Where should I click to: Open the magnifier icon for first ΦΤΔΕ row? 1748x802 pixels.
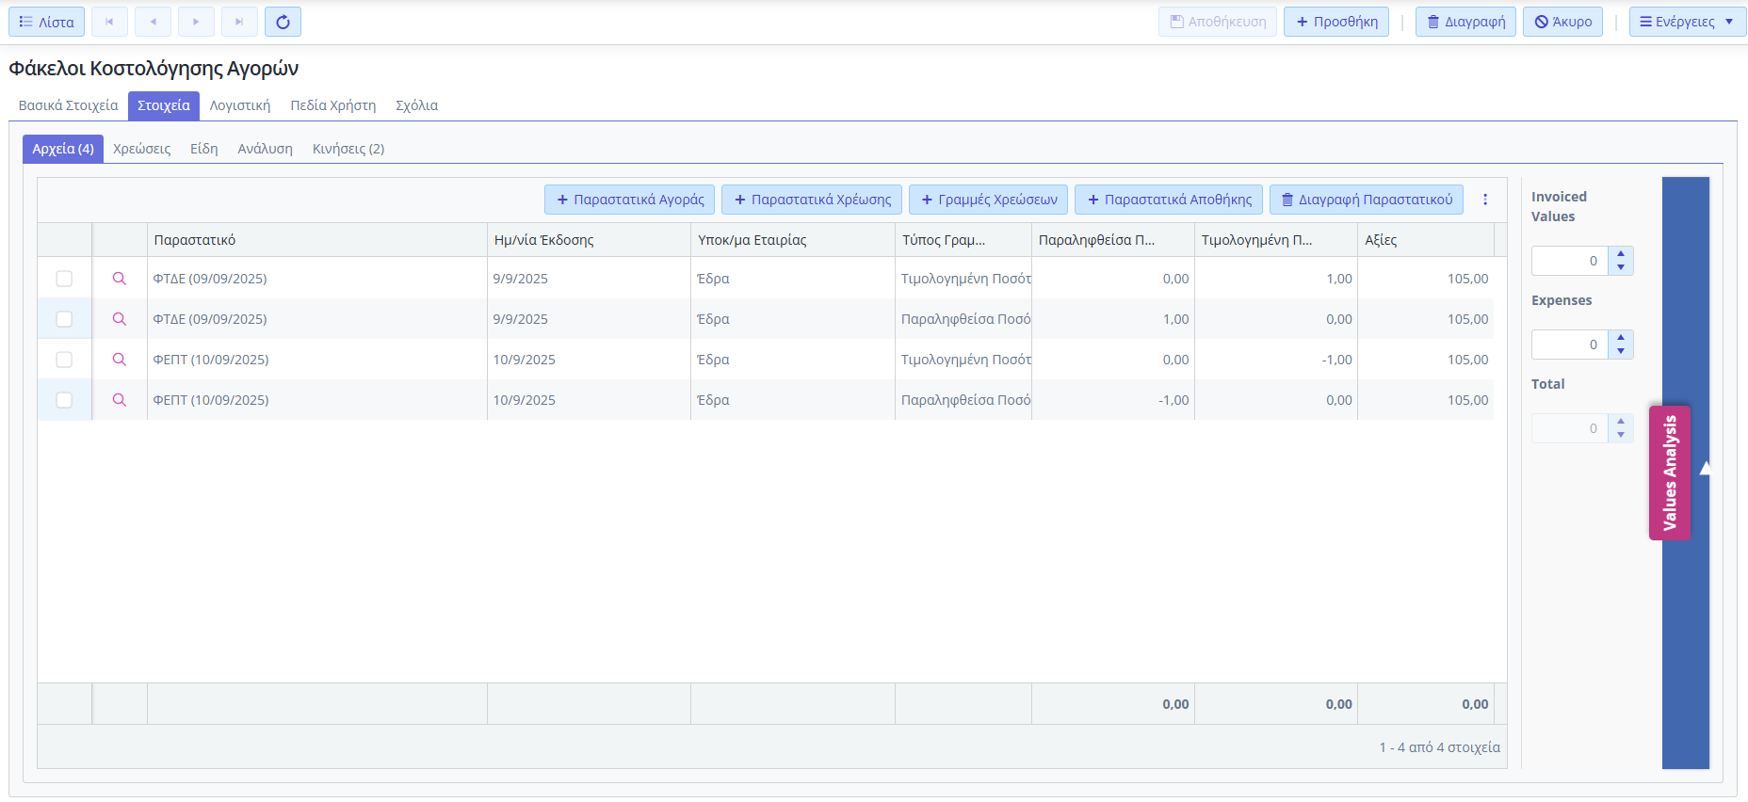point(120,279)
